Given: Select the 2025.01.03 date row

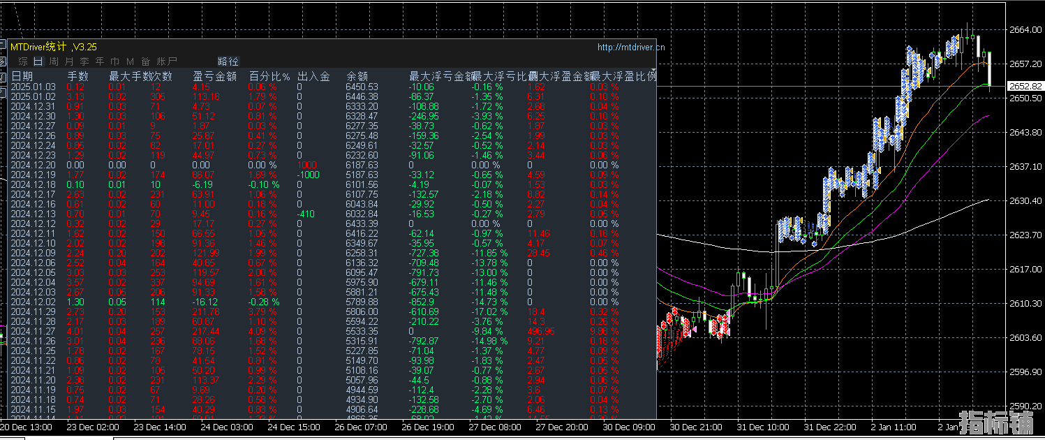Looking at the screenshot, I should pyautogui.click(x=34, y=87).
